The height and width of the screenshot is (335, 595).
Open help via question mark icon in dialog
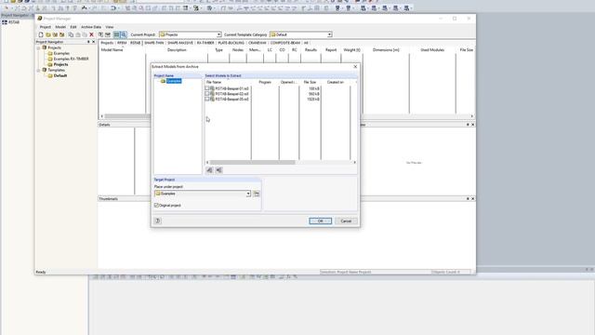click(x=158, y=221)
